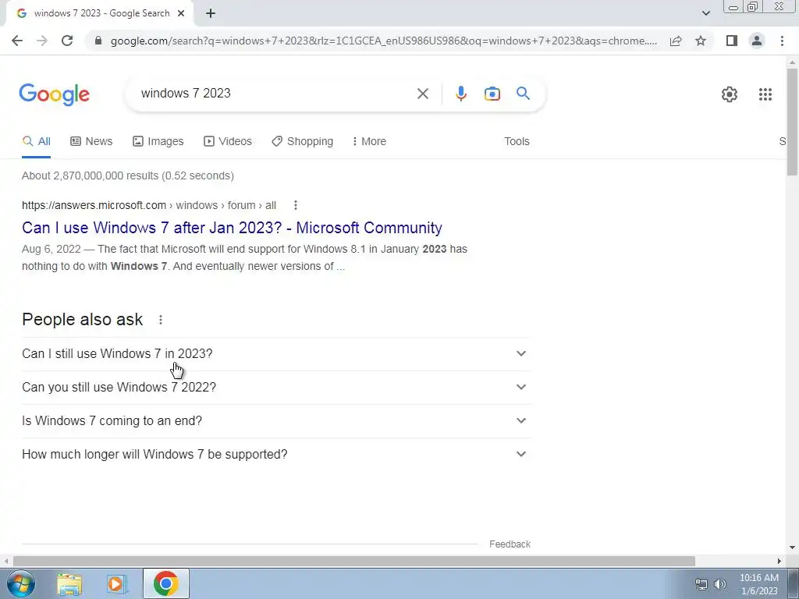Click the scroll-right arrow of the horizontal scrollbar
The height and width of the screenshot is (599, 799).
pos(779,561)
